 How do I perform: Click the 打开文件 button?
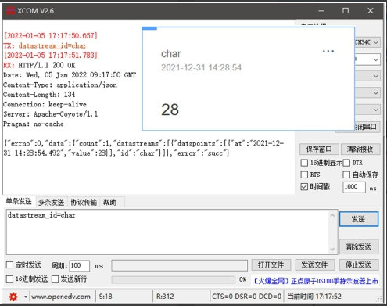(271, 265)
